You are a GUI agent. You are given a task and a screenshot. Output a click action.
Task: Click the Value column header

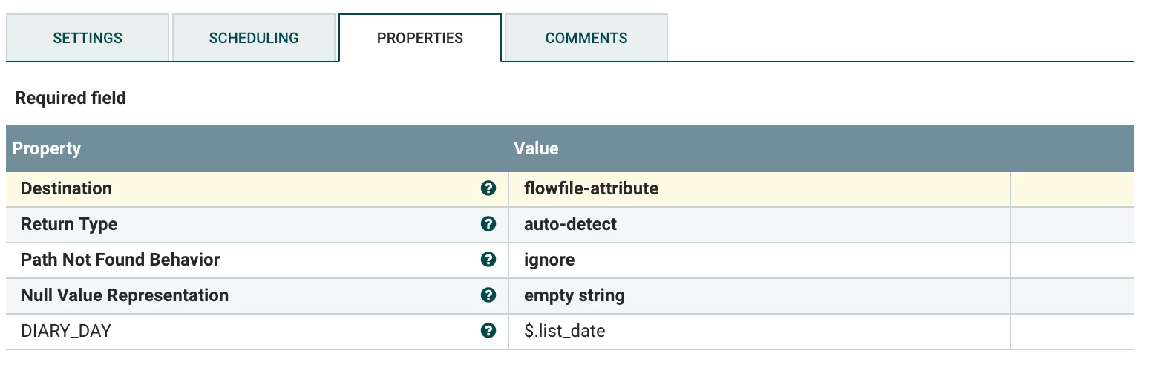[x=759, y=148]
